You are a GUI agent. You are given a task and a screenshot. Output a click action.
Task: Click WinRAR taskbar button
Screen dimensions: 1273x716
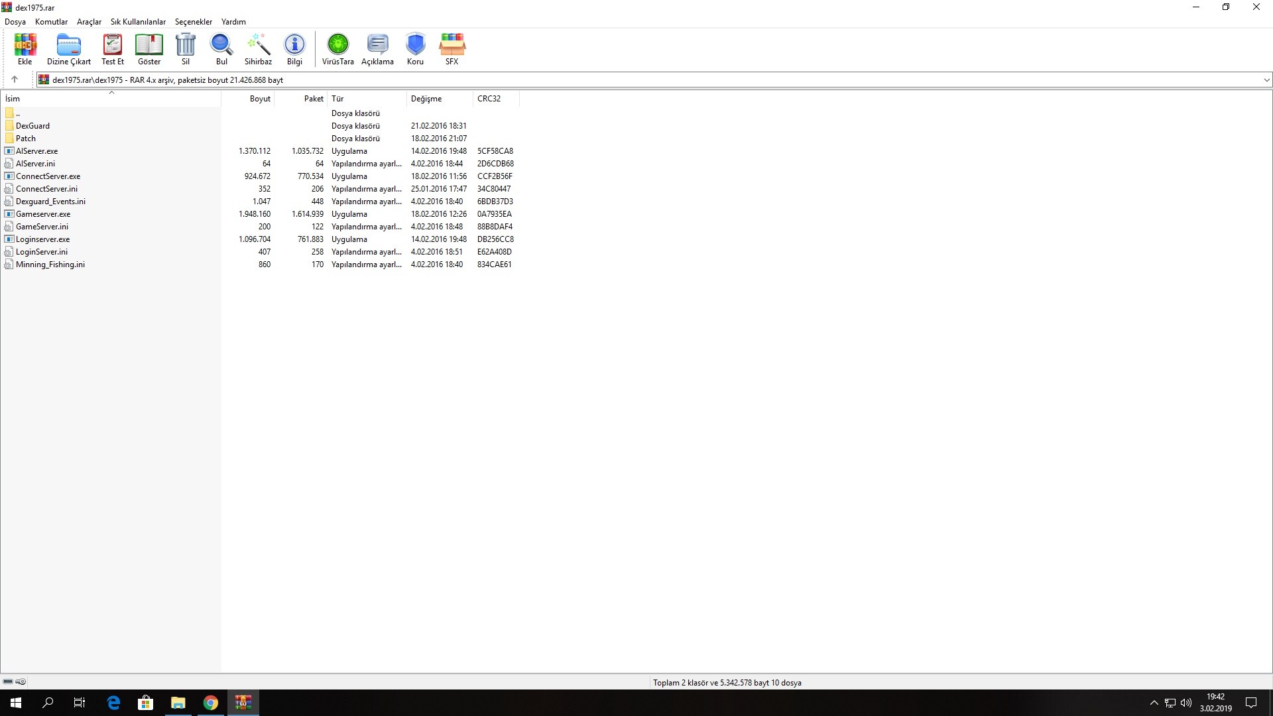pos(243,703)
